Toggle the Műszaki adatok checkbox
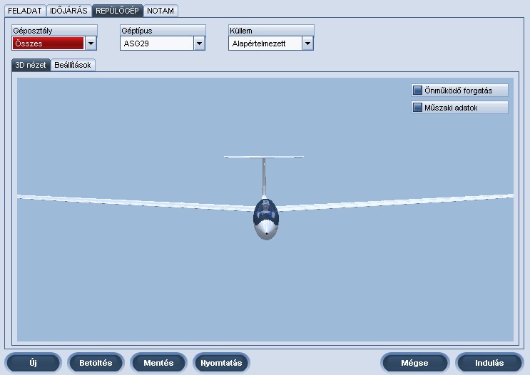This screenshot has height=375, width=530. coord(418,108)
